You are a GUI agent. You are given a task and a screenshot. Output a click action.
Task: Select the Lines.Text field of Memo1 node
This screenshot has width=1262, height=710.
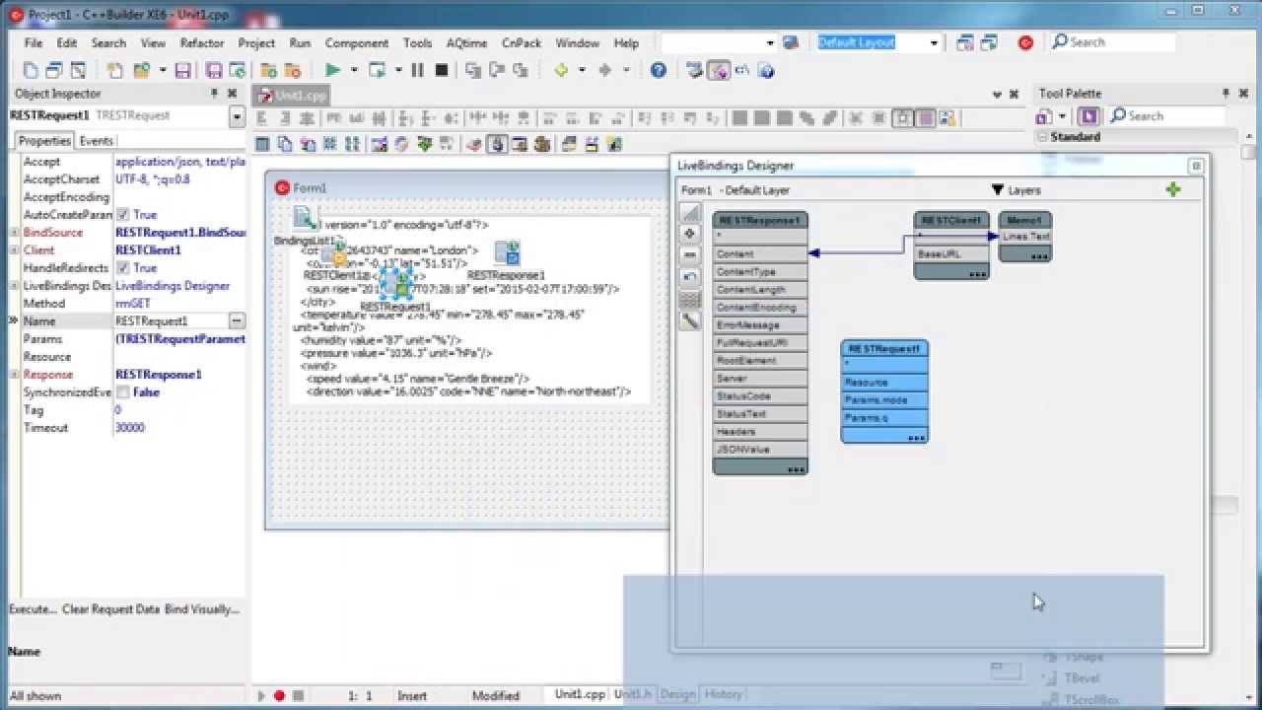coord(1025,237)
